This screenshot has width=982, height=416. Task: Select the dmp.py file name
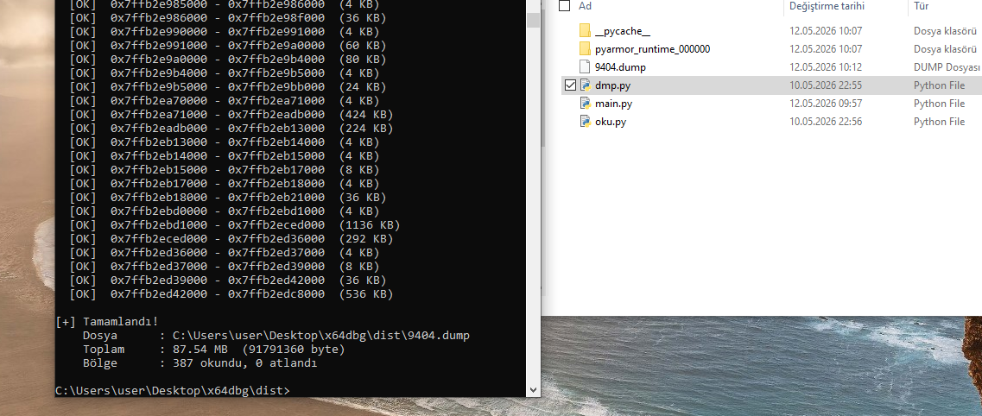pos(612,85)
